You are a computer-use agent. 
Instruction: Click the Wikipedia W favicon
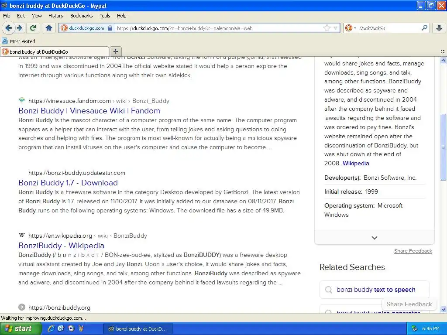pyautogui.click(x=22, y=235)
